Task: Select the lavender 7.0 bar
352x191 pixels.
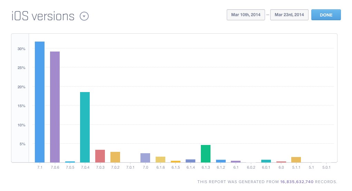Action: click(x=145, y=158)
